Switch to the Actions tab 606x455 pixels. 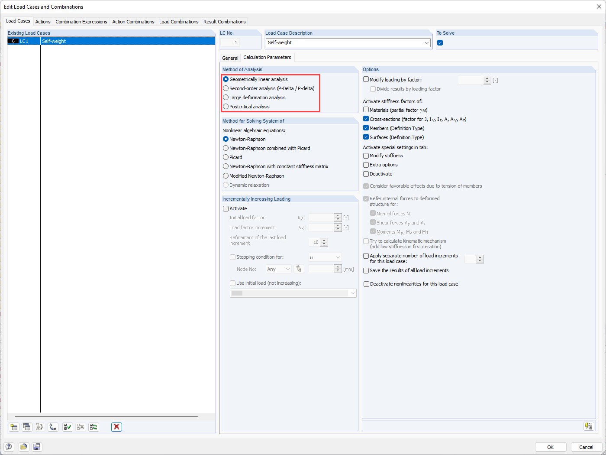coord(43,22)
